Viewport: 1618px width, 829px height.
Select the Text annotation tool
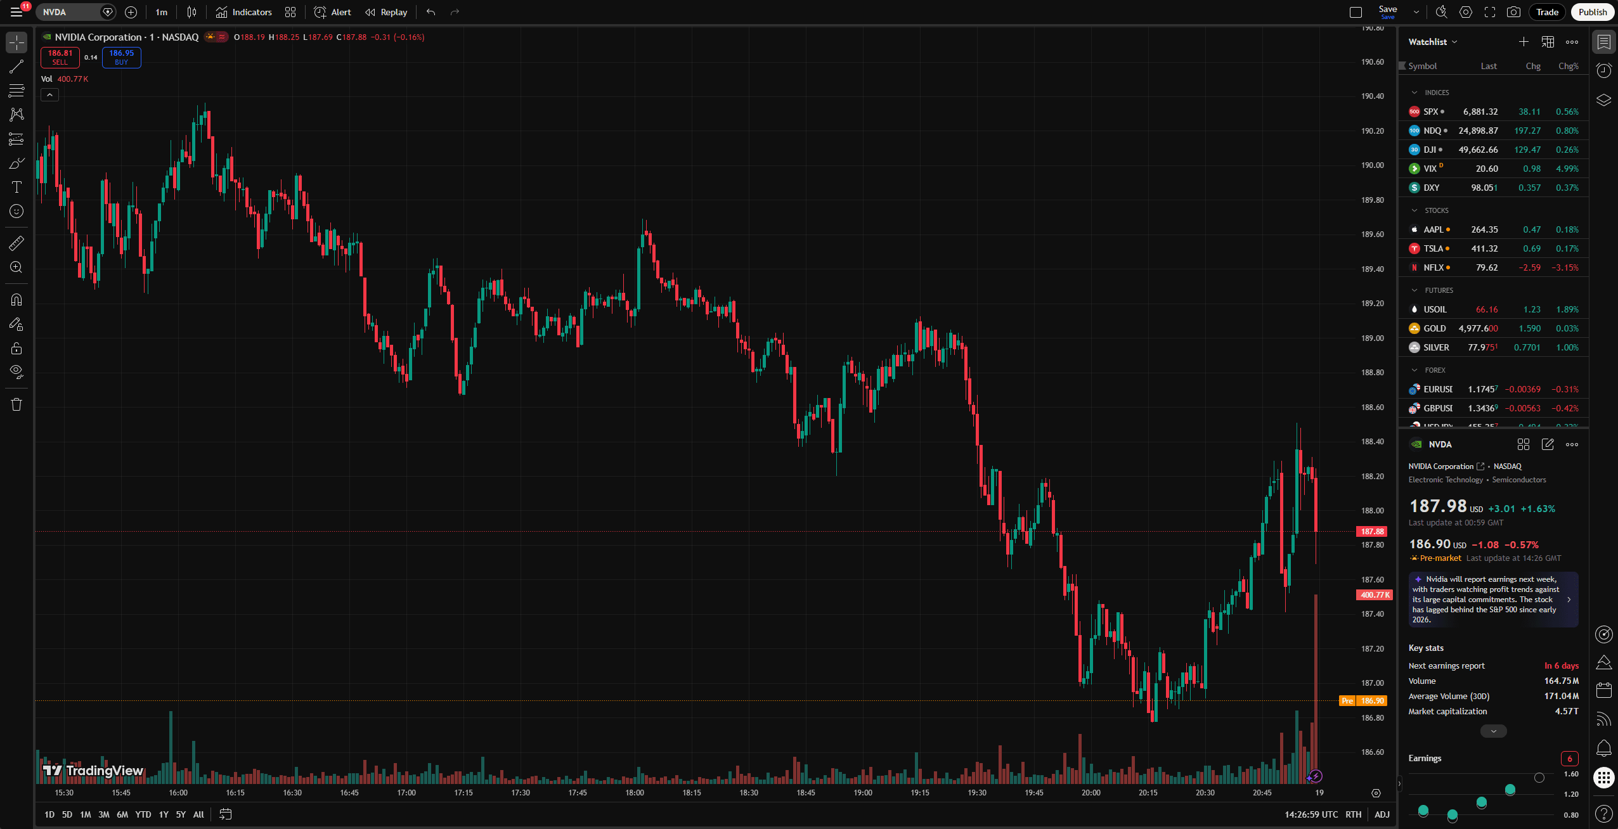(x=16, y=187)
